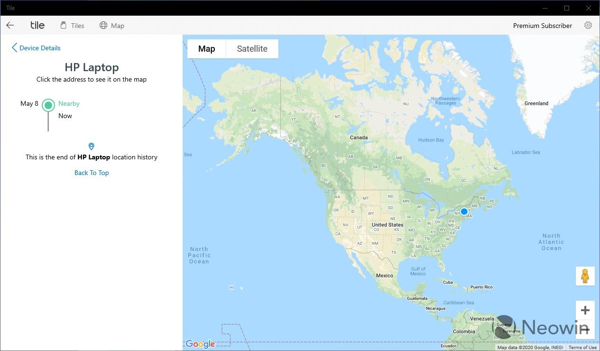Click the Greenland label on map
This screenshot has width=600, height=351.
pos(536,103)
